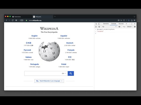The image size is (141, 105).
Task: Open the DevTools three-dot menu
Action: pos(132,24)
